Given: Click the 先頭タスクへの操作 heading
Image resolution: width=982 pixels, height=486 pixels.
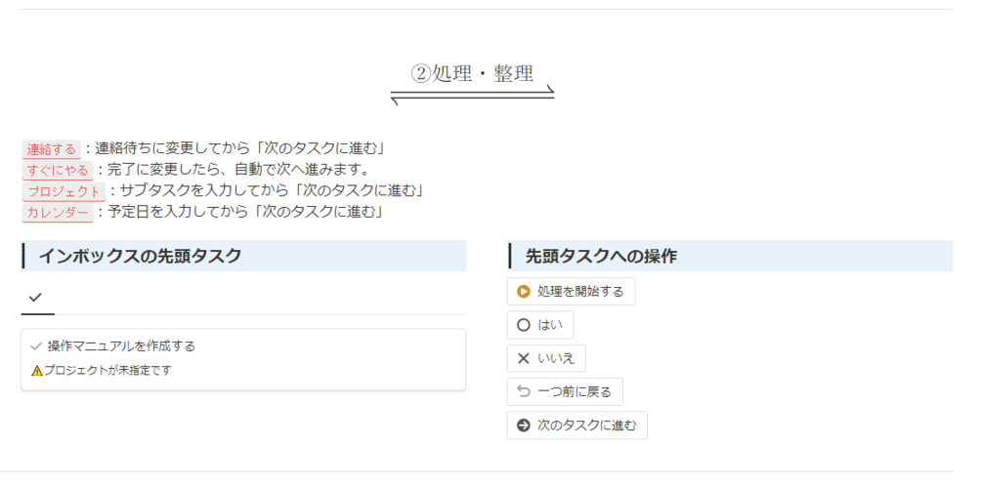Looking at the screenshot, I should click(x=601, y=256).
